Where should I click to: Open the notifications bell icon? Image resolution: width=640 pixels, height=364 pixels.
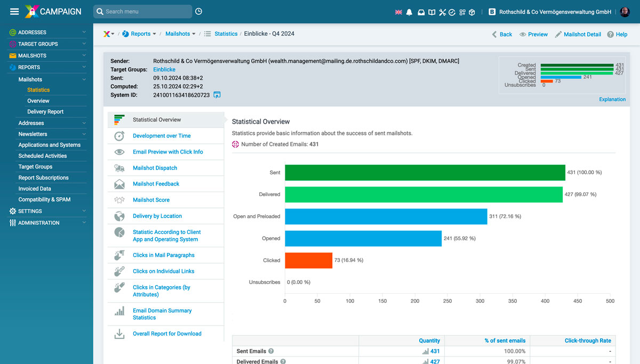tap(409, 12)
